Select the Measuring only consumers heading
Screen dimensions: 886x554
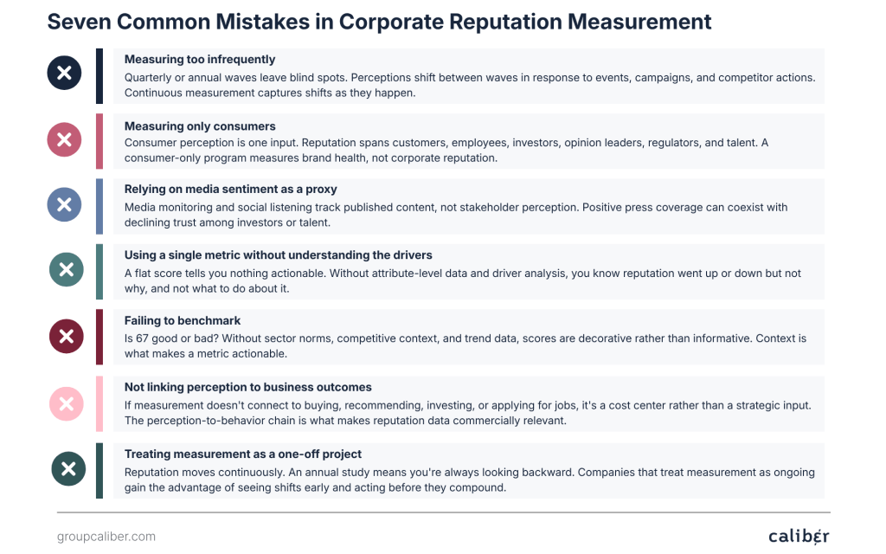tap(200, 126)
